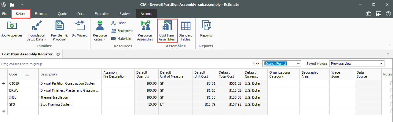Tick Notes checkbox for C1010 row

[391, 83]
